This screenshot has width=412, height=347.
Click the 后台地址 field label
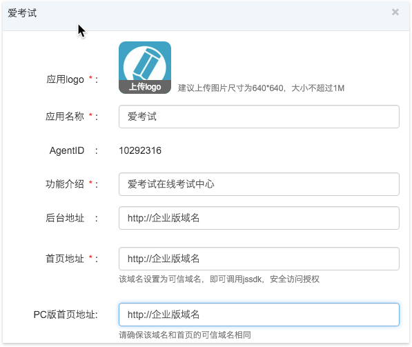[x=65, y=218]
